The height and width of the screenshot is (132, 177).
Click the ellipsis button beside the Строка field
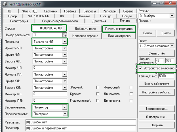65,29
